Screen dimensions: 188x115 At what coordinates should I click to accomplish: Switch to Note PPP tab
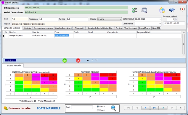(156, 28)
